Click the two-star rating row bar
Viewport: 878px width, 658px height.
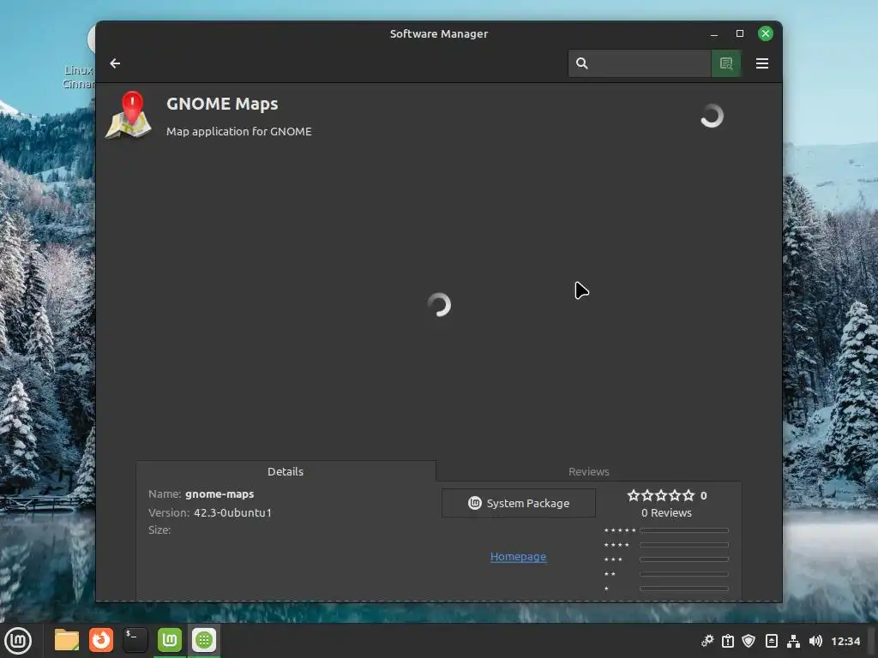click(x=683, y=573)
